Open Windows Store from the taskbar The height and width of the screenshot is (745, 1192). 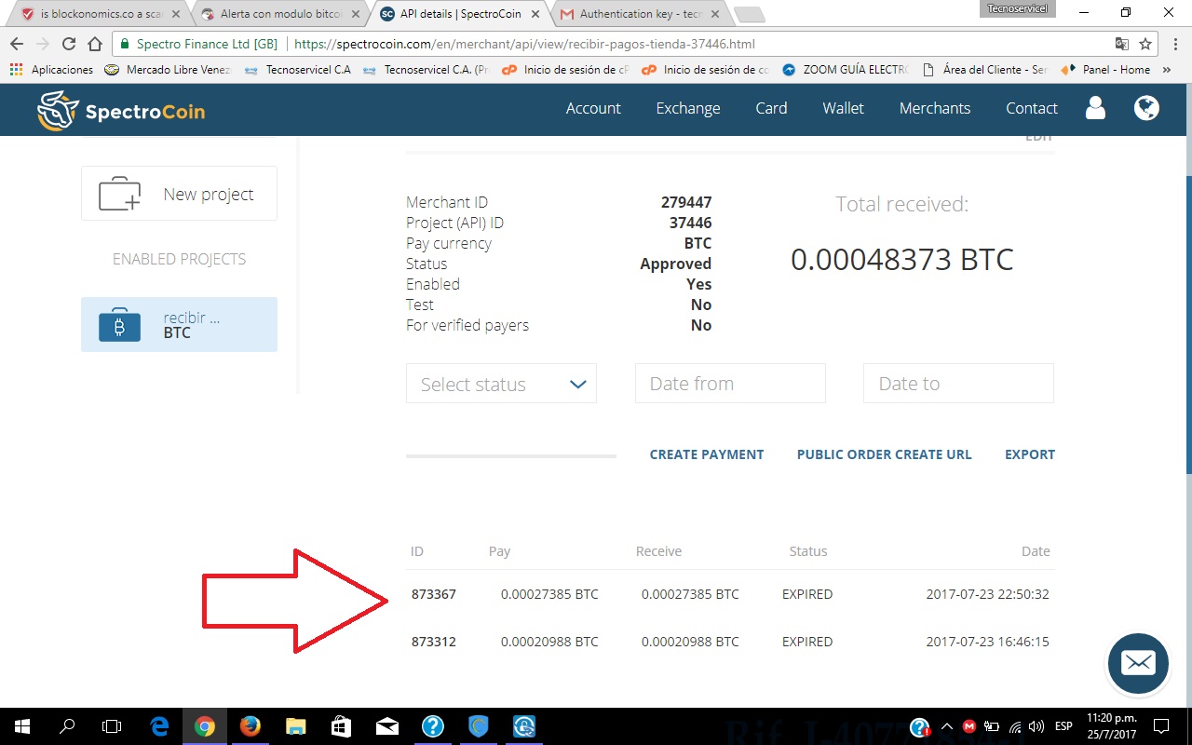[x=341, y=726]
